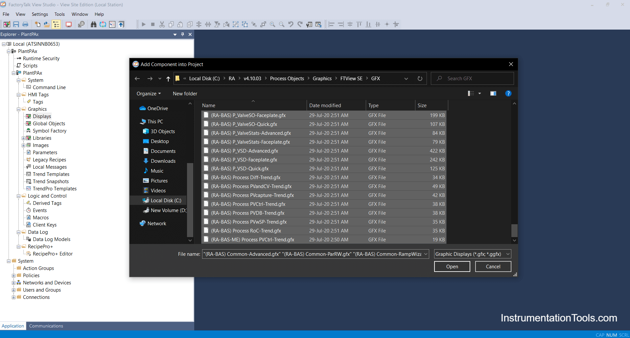Close the Add Component dialog
630x338 pixels.
point(511,64)
